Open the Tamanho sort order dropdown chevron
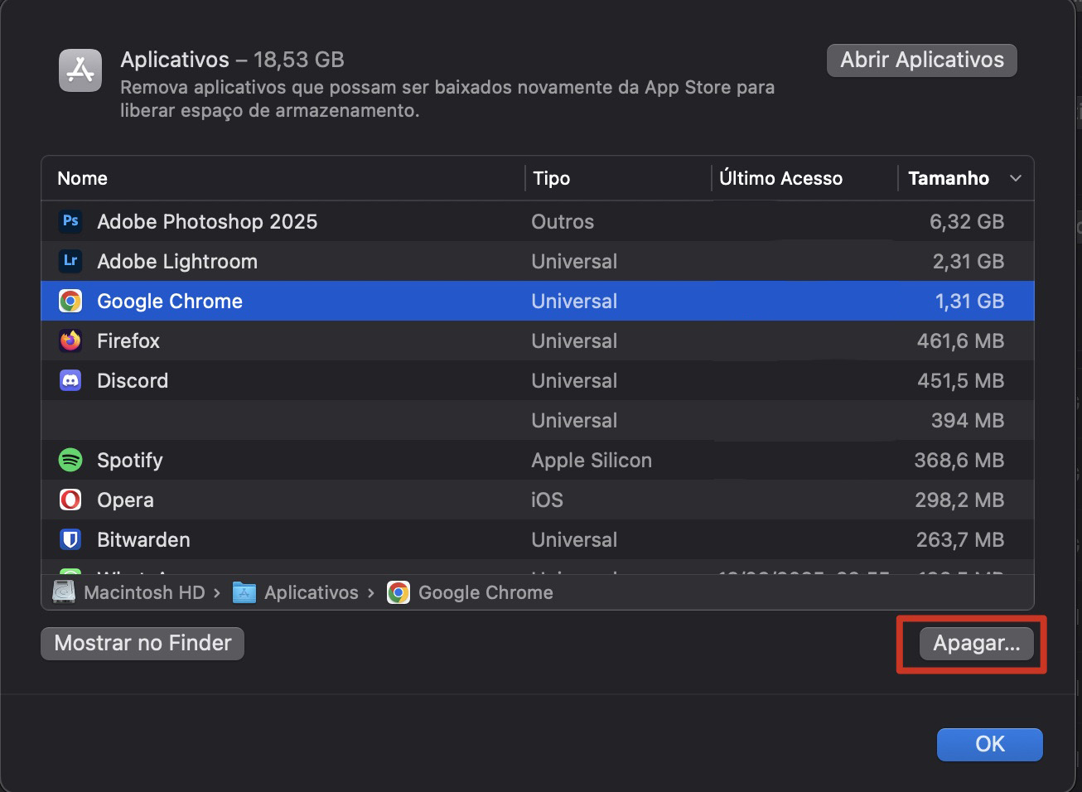The width and height of the screenshot is (1082, 792). pos(1017,178)
